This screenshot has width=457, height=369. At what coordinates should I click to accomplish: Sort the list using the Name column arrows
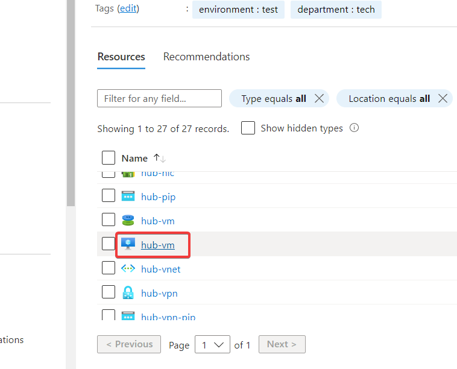click(x=159, y=158)
